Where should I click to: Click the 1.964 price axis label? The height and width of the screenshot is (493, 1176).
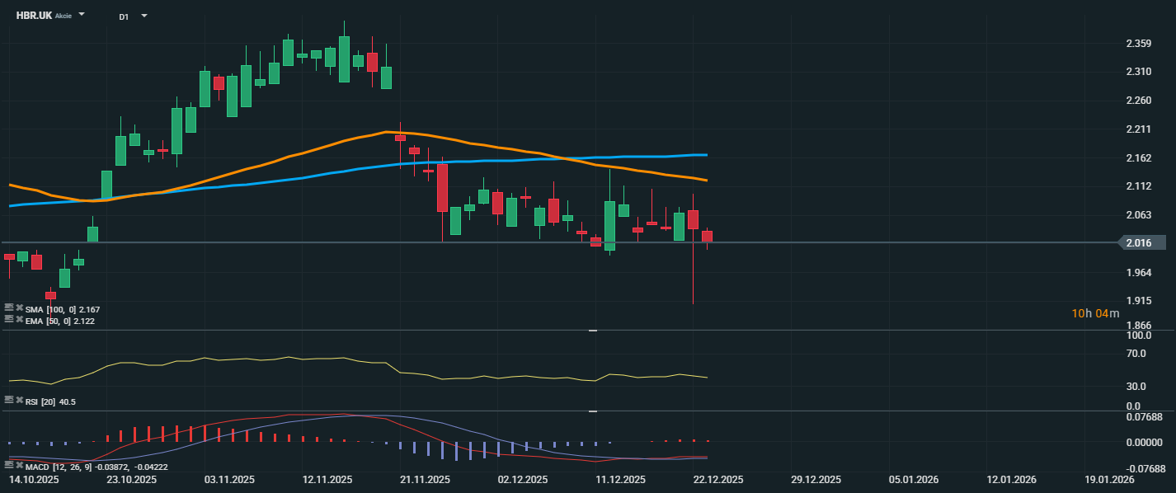click(x=1138, y=273)
